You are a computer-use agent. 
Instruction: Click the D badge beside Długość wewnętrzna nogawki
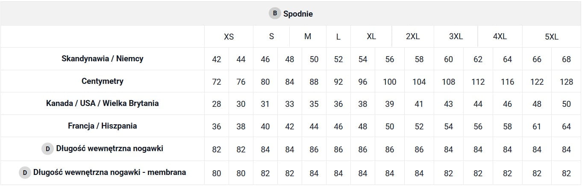(x=47, y=149)
